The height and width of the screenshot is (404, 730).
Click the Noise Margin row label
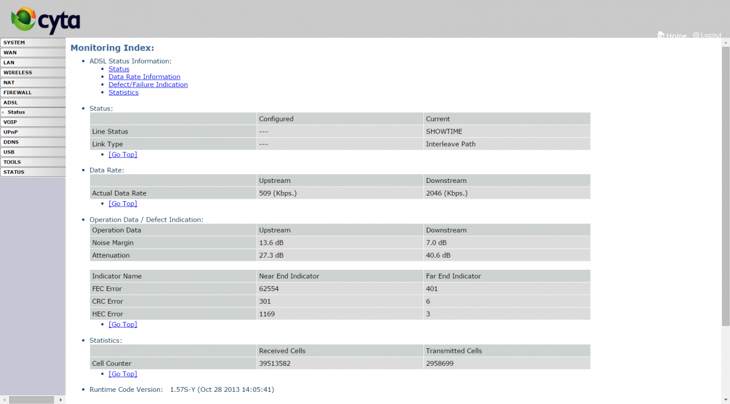[113, 242]
